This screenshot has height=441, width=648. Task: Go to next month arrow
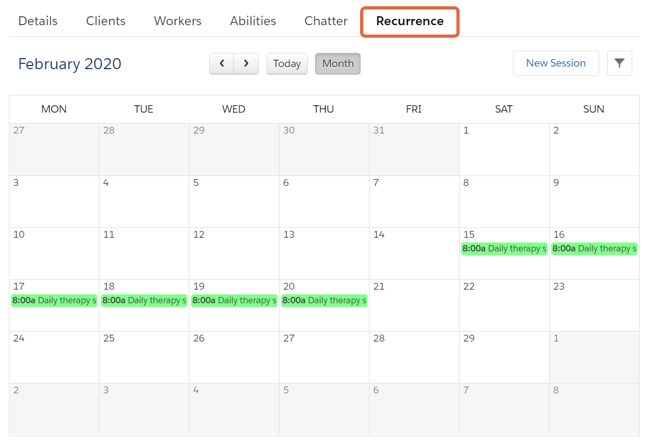[246, 63]
